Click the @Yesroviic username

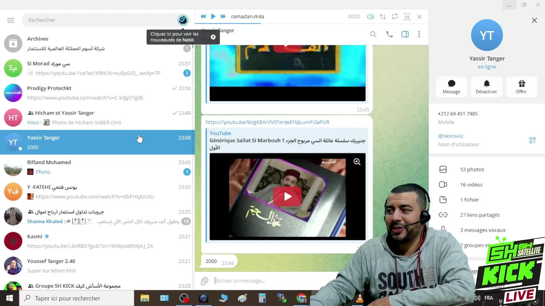tap(450, 136)
